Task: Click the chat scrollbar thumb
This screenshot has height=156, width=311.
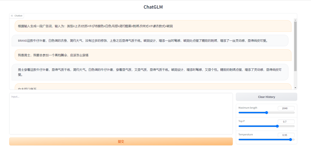Action: [x=295, y=46]
